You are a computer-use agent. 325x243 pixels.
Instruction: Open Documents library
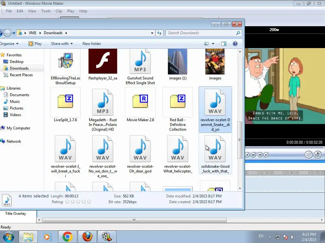(x=19, y=95)
